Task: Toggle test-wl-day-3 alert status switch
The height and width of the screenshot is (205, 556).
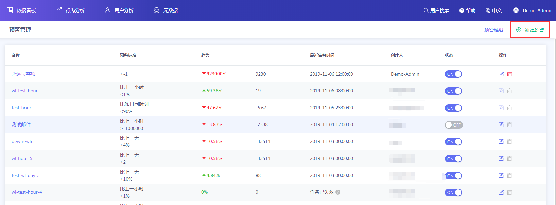Action: pyautogui.click(x=453, y=176)
